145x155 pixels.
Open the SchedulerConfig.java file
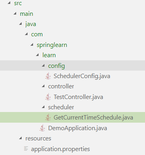(x=82, y=76)
